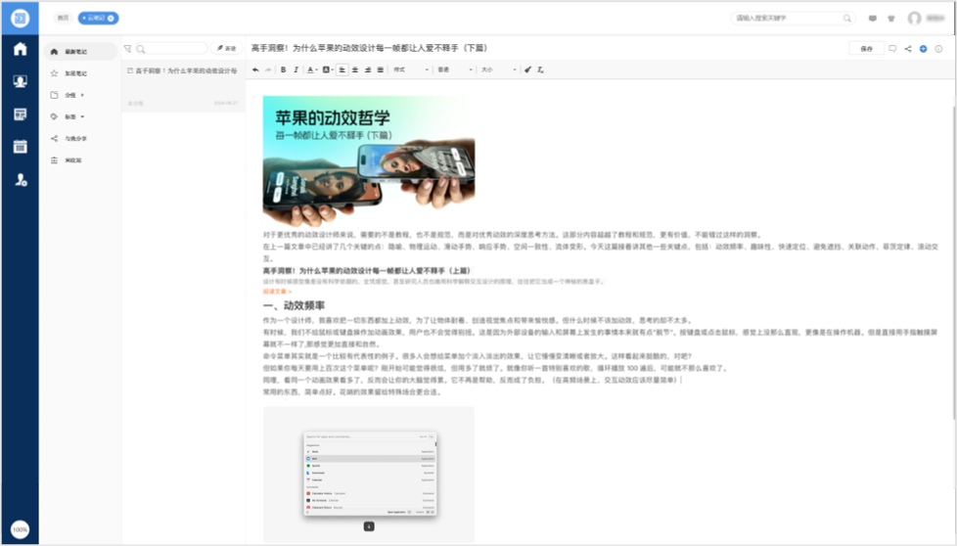Open 回收站 trash in notes sidebar
The height and width of the screenshot is (546, 957).
pos(73,159)
